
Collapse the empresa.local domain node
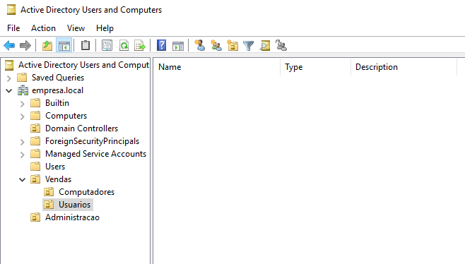point(9,90)
